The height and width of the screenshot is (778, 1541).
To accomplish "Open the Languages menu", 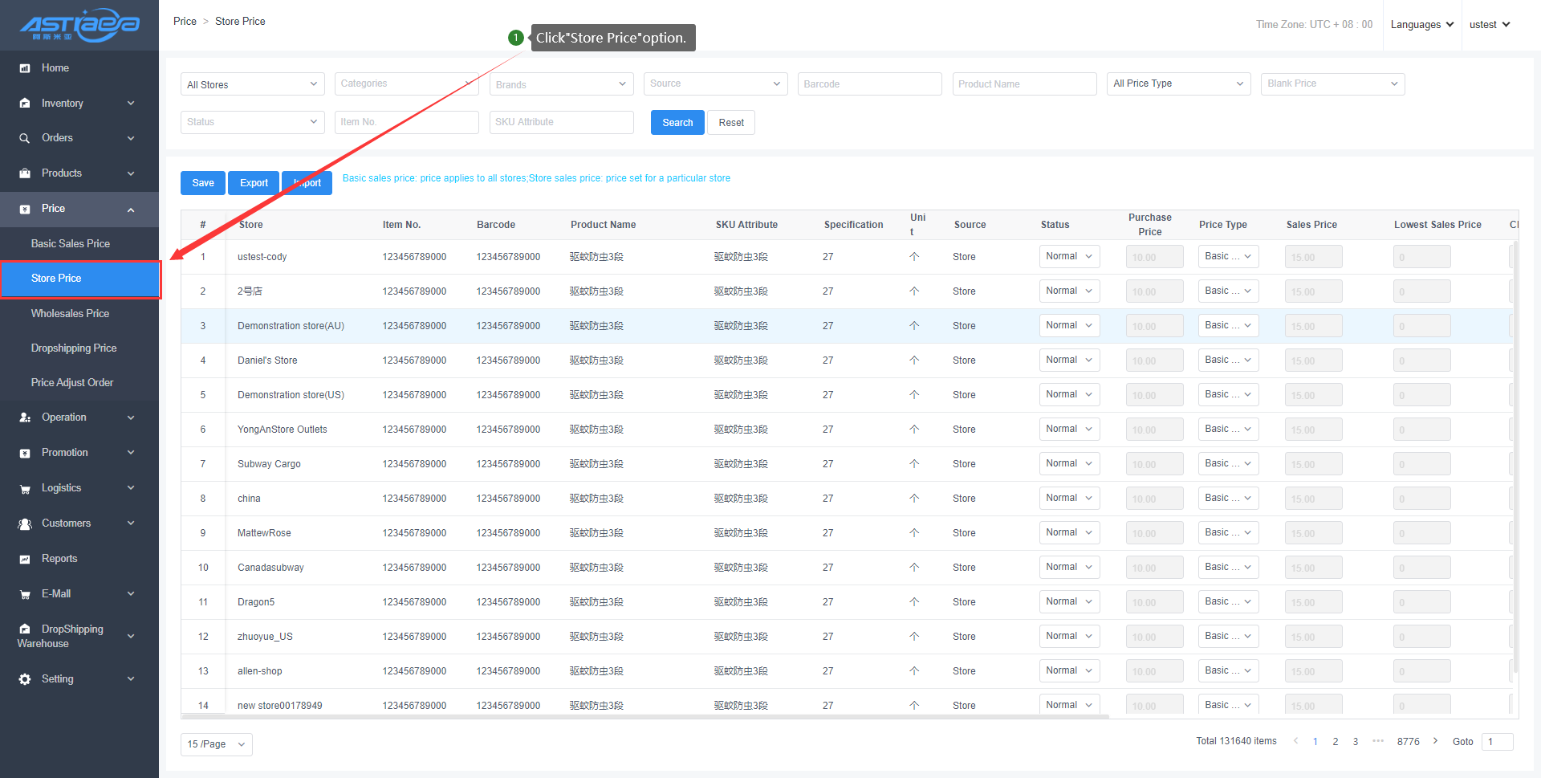I will click(1421, 25).
